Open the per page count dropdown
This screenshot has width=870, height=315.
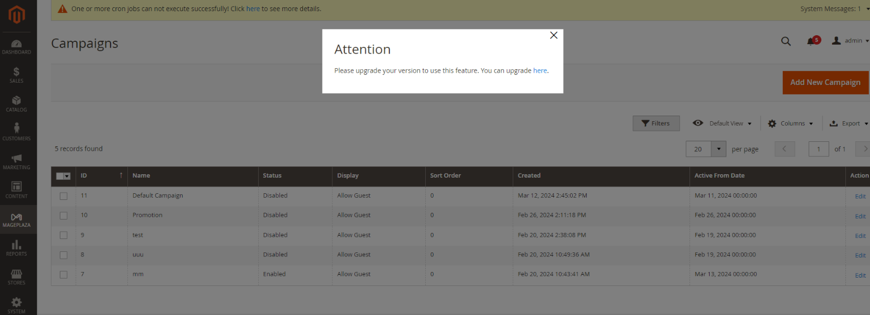pyautogui.click(x=718, y=149)
